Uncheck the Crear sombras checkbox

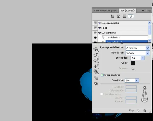[102, 75]
